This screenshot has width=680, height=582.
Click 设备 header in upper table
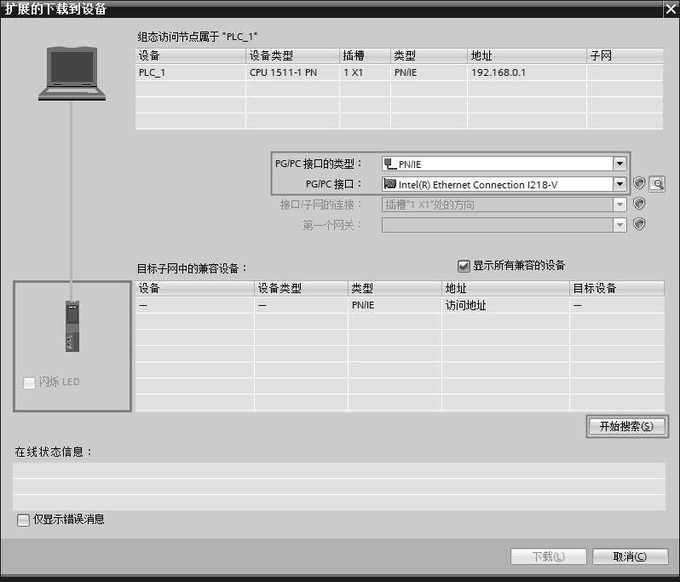pyautogui.click(x=190, y=55)
